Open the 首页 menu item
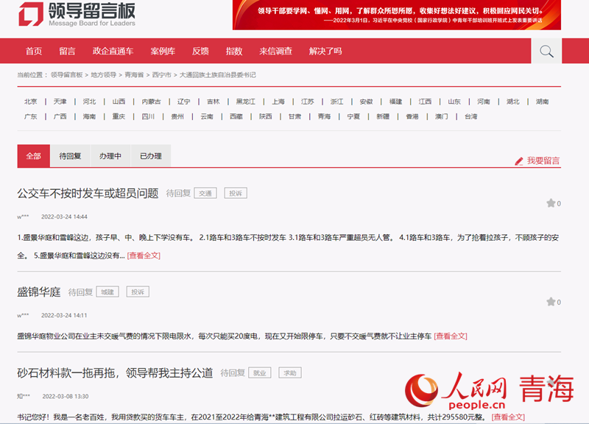 coord(34,51)
